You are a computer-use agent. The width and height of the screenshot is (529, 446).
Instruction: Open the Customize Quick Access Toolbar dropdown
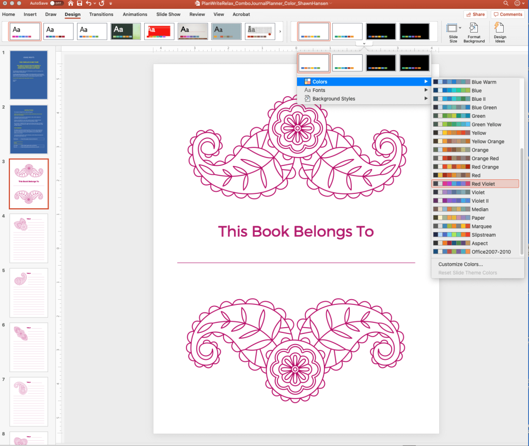coord(111,4)
